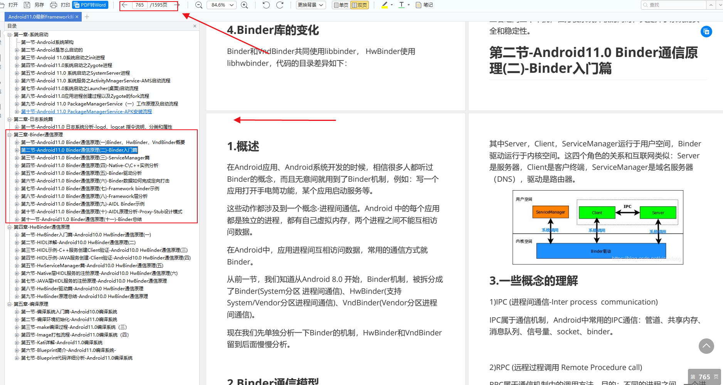Open Binder通信原理(三)-ServiceManager篇 entry

click(x=86, y=158)
